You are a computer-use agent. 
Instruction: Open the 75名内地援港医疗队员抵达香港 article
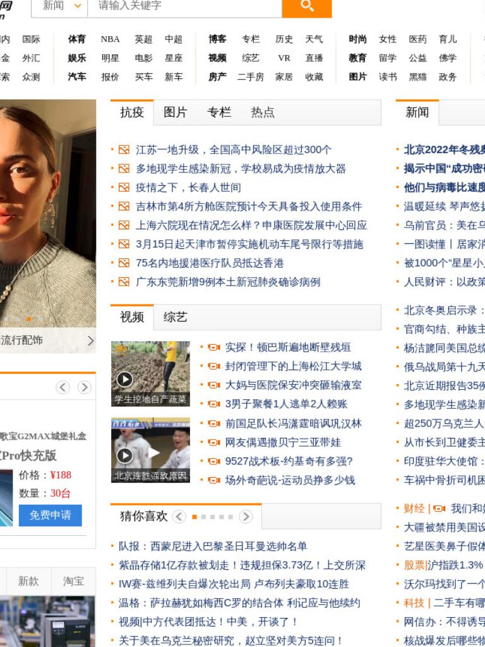(210, 263)
